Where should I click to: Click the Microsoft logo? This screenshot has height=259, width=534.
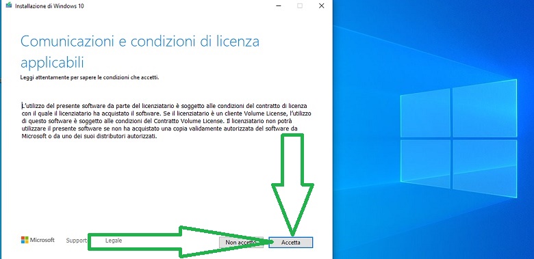point(38,240)
